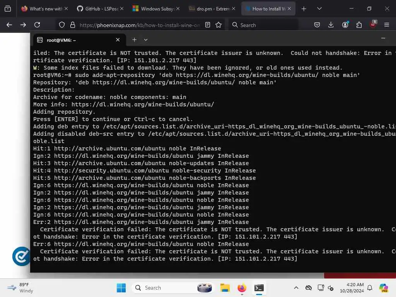
Task: Click the tray icon left of the clock
Action: [331, 288]
